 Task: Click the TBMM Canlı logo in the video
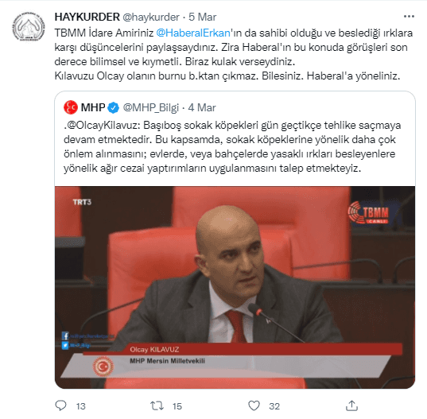[368, 212]
